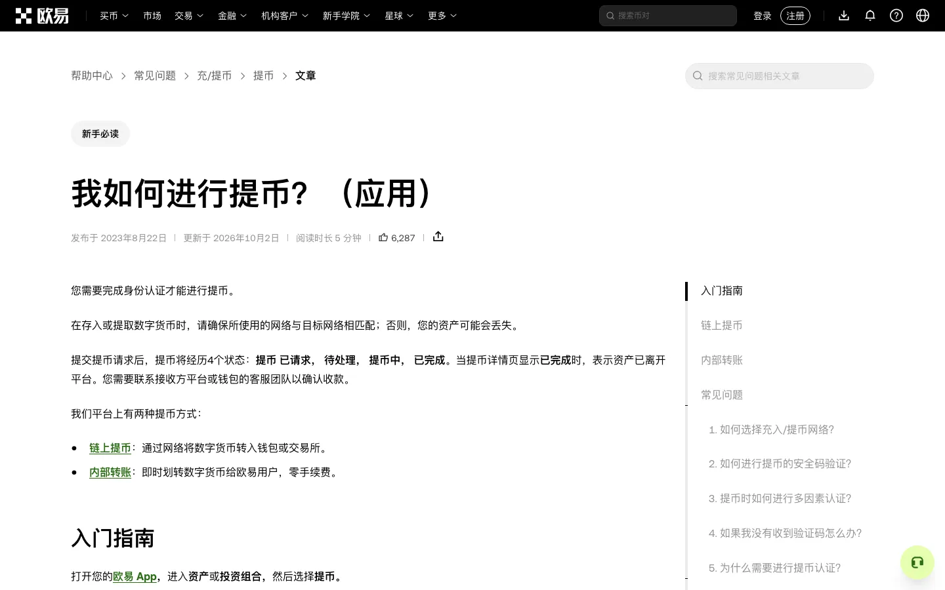
Task: Focus the 搜索币对 search field
Action: [x=668, y=16]
